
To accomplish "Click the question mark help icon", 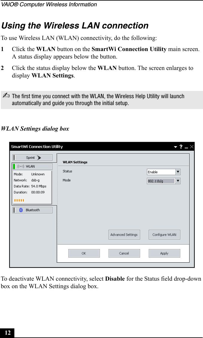I will 181,146.
